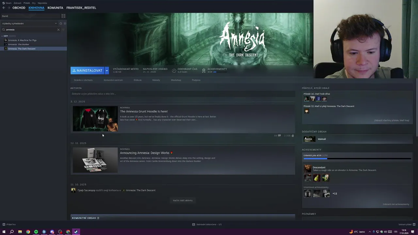Open the Podpora link
Image resolution: width=418 pixels, height=235 pixels.
point(196,80)
